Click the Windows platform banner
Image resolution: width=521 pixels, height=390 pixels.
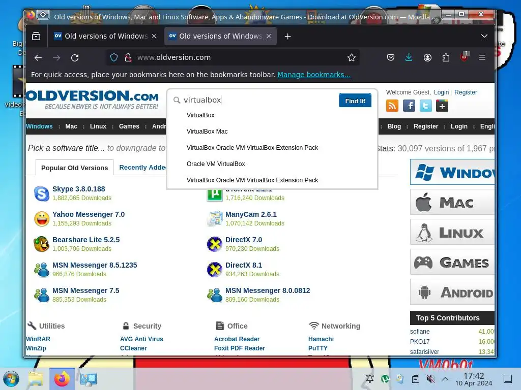[452, 172]
